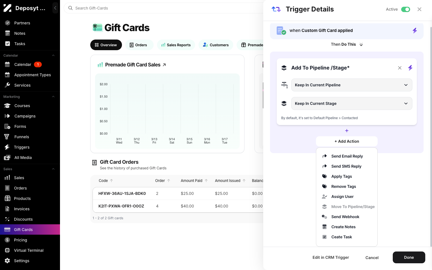Select Apply Tags from action list

(x=347, y=176)
